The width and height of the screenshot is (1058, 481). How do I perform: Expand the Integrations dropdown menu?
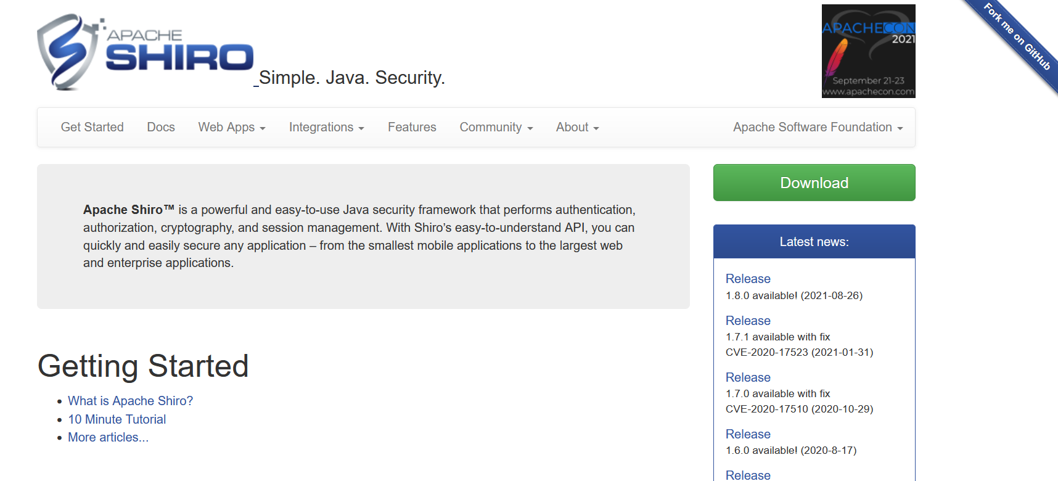(326, 128)
